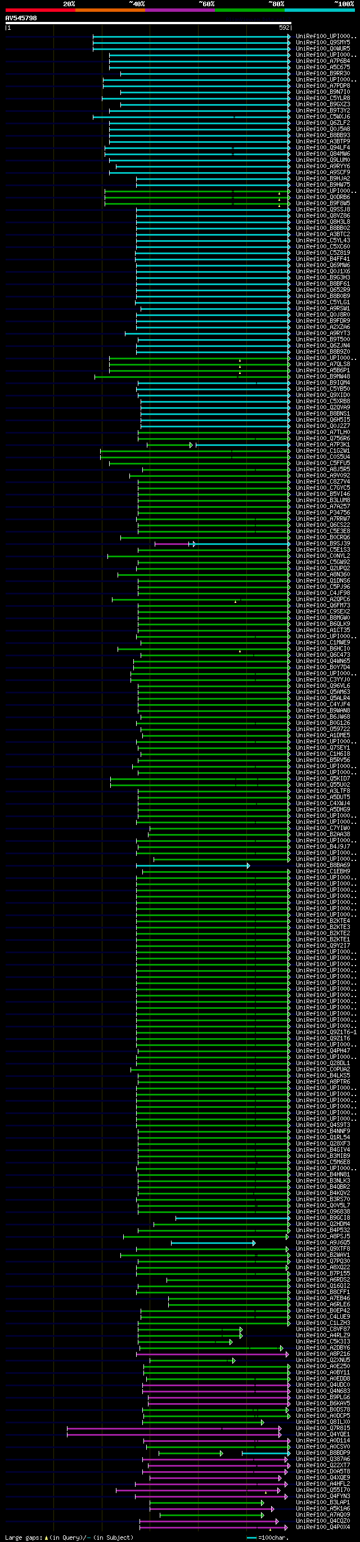Select the query label AV545798
This screenshot has width=360, height=1542.
pos(21,19)
